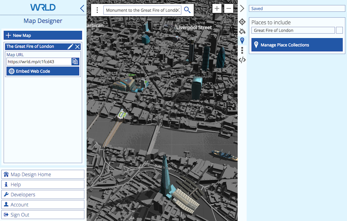Select the places pin tab
The width and height of the screenshot is (347, 221).
click(x=242, y=41)
